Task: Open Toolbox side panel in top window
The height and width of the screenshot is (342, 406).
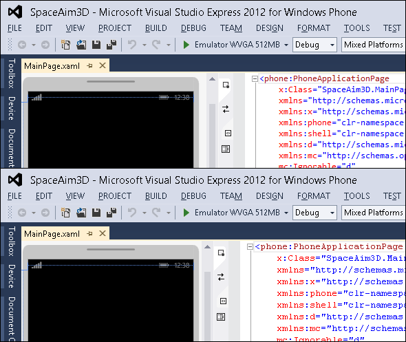Action: point(12,73)
